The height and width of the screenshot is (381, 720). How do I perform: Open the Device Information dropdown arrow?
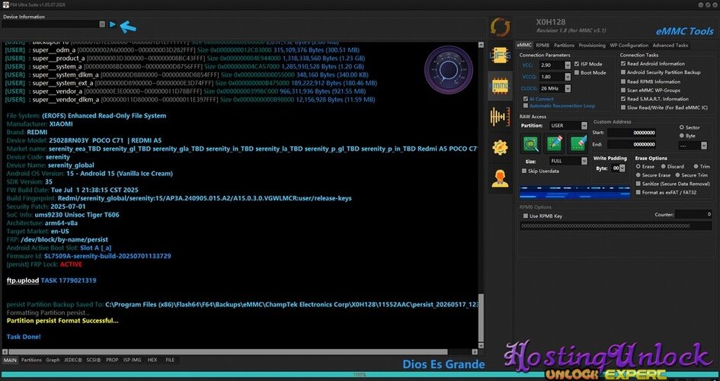click(x=102, y=24)
